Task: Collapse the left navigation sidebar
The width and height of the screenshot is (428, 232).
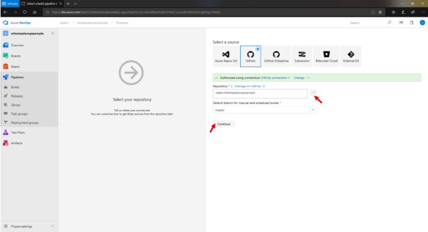Action: [x=53, y=226]
